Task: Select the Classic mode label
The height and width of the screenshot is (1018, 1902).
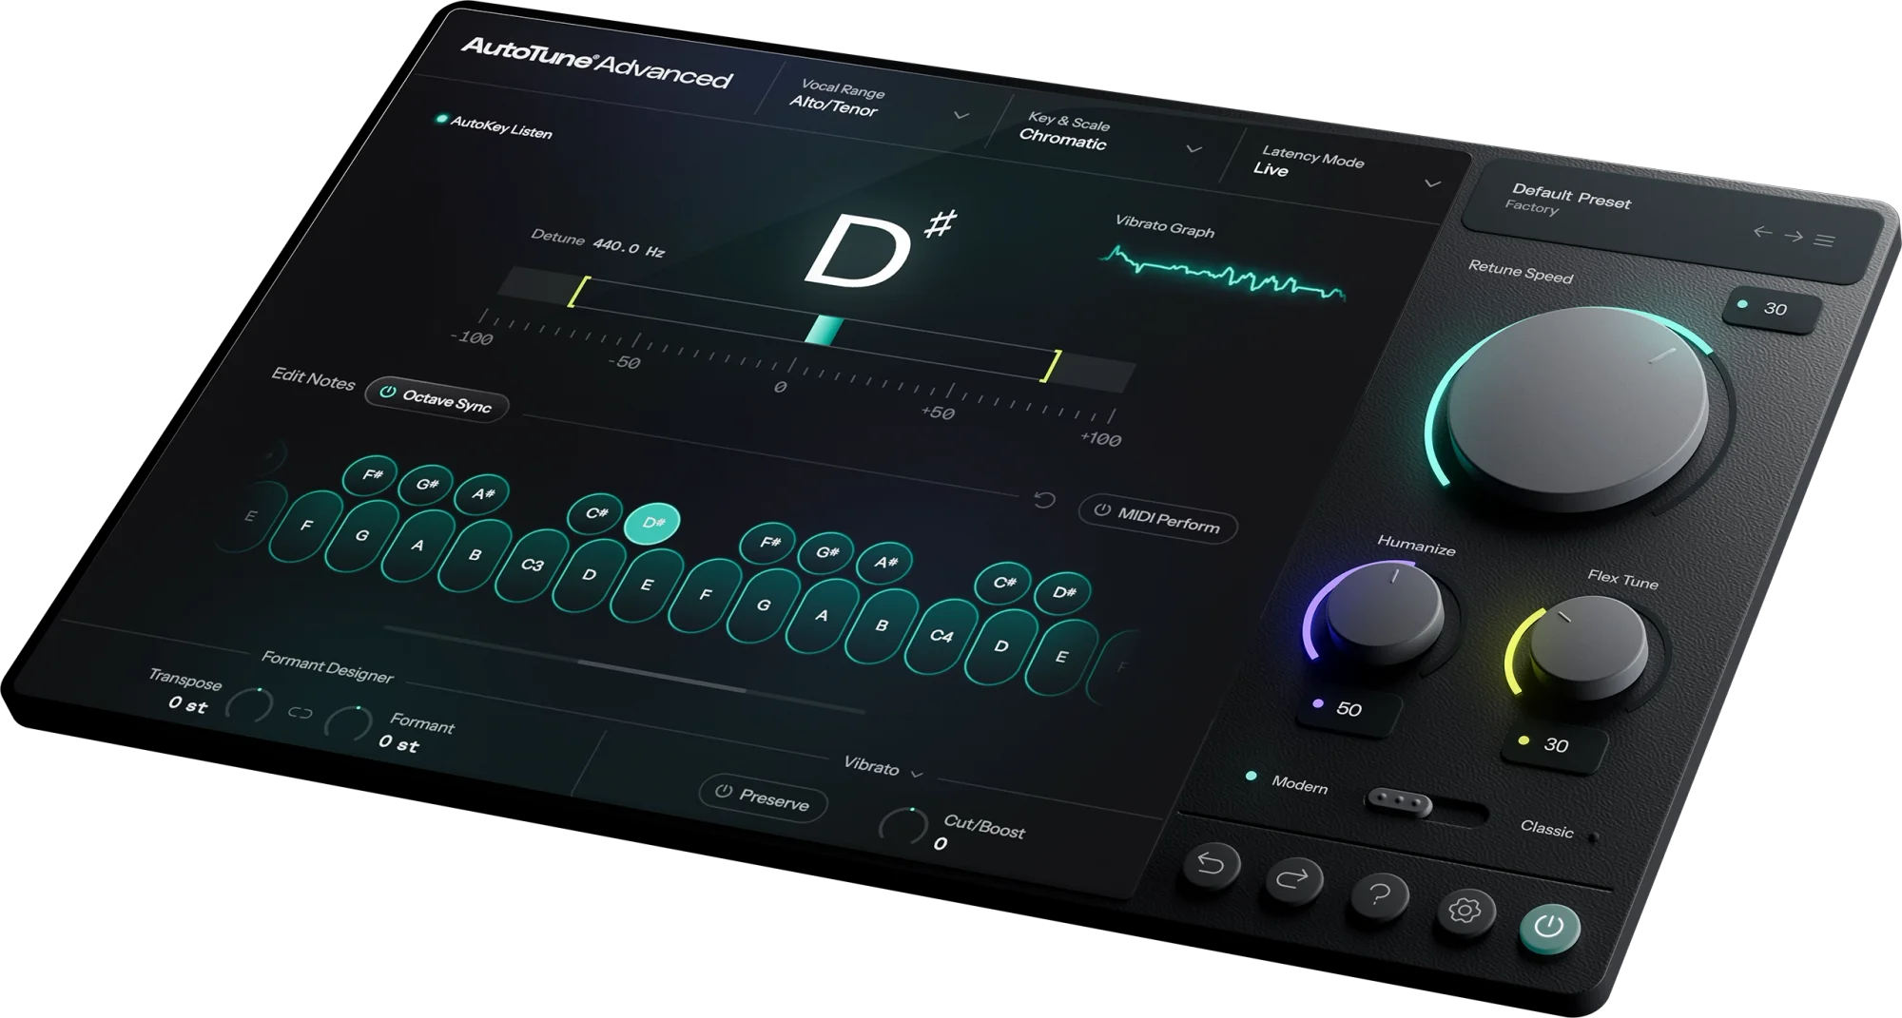Action: coord(1546,828)
